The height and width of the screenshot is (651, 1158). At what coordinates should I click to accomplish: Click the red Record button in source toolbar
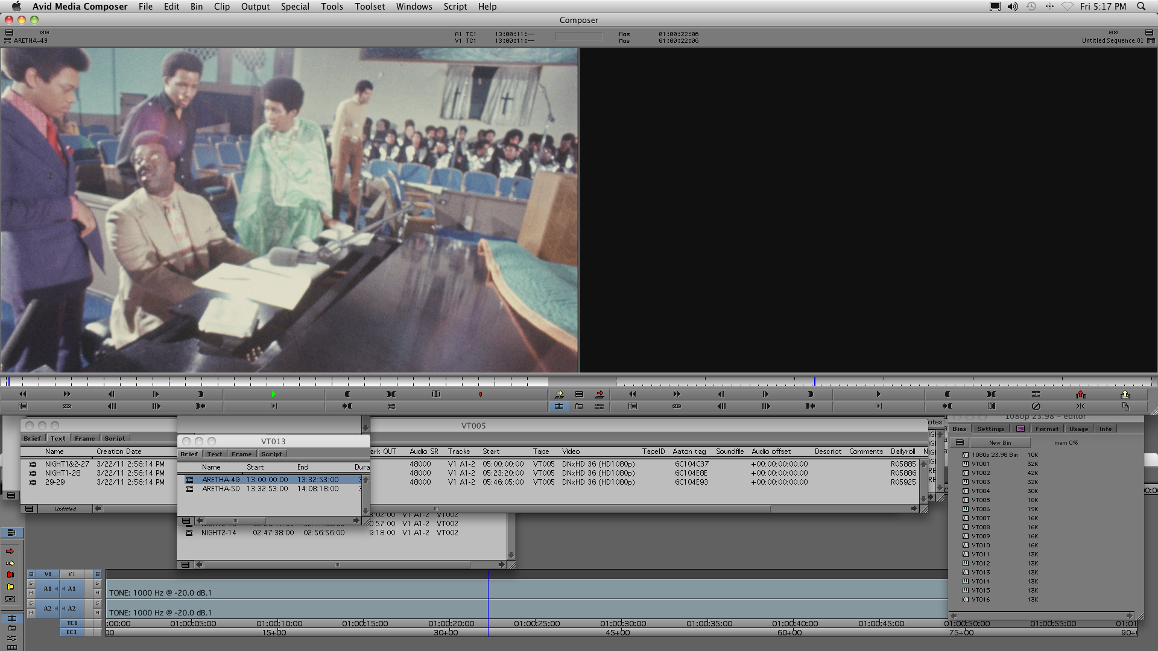[480, 394]
